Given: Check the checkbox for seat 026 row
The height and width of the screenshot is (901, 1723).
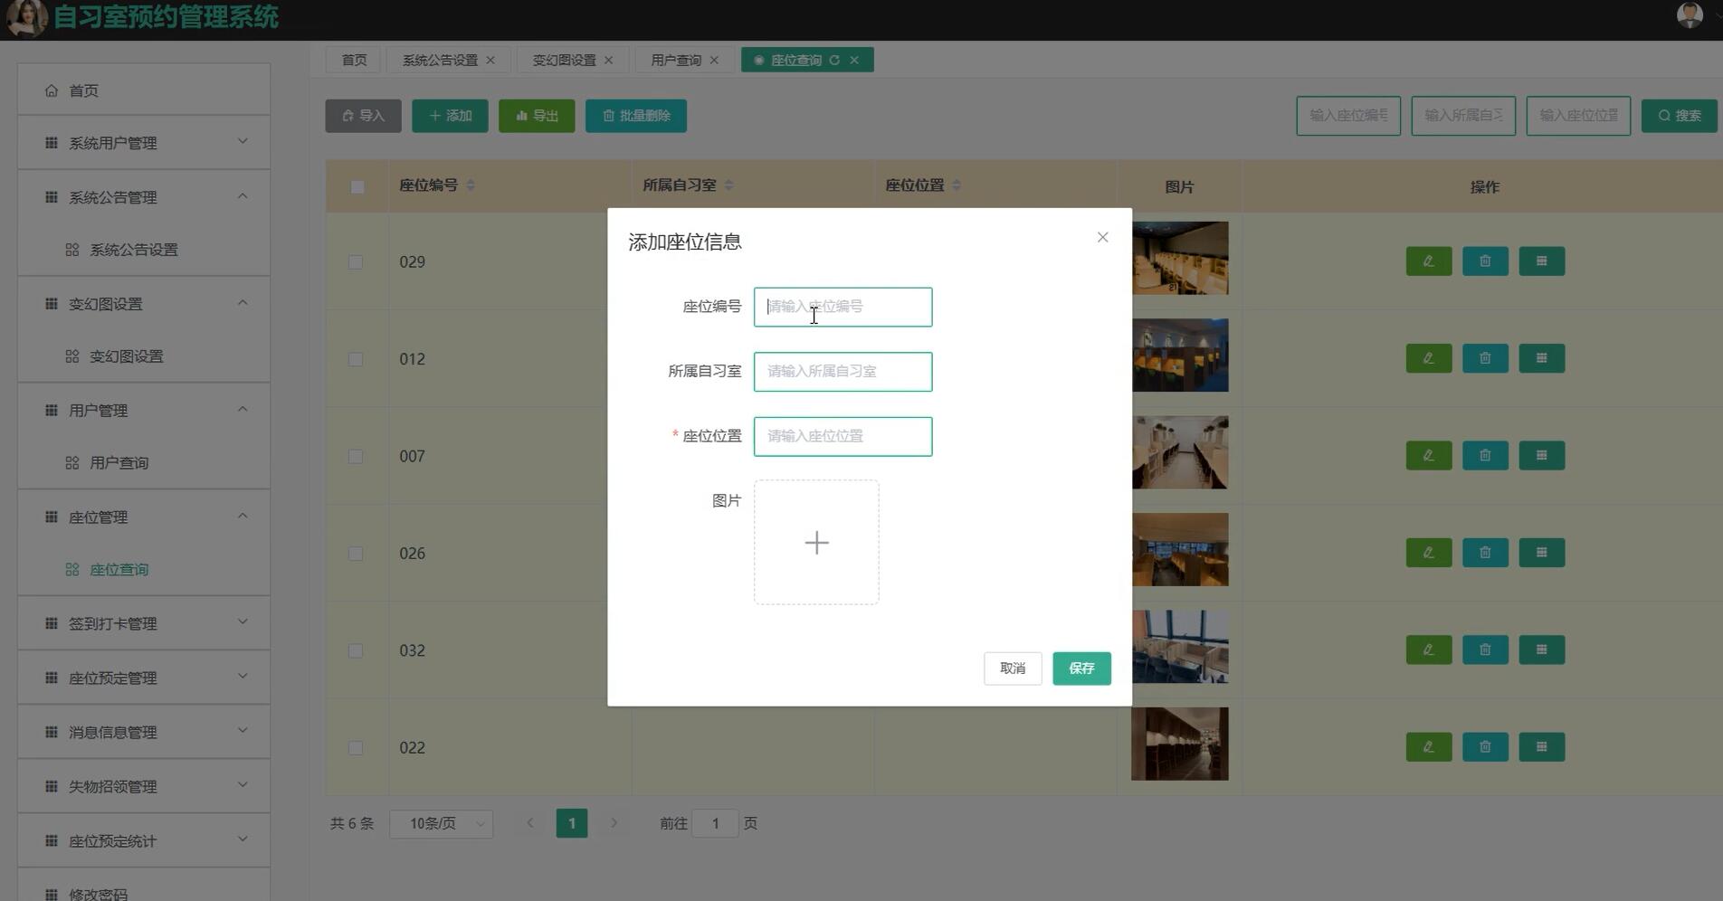Looking at the screenshot, I should 356,554.
